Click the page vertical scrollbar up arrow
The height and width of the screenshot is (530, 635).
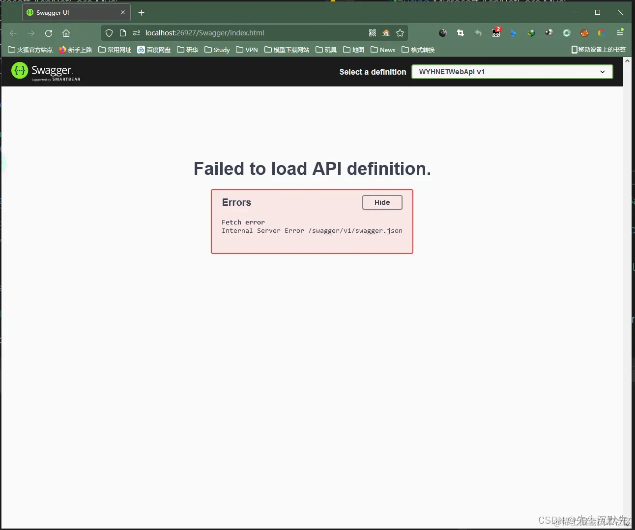(627, 61)
